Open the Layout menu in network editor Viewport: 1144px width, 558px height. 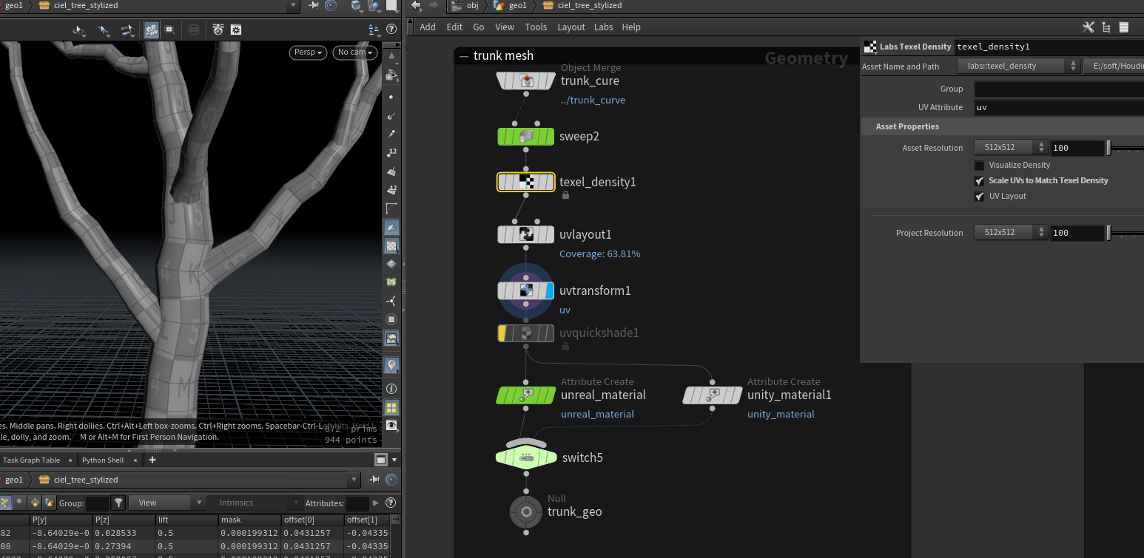(x=571, y=27)
